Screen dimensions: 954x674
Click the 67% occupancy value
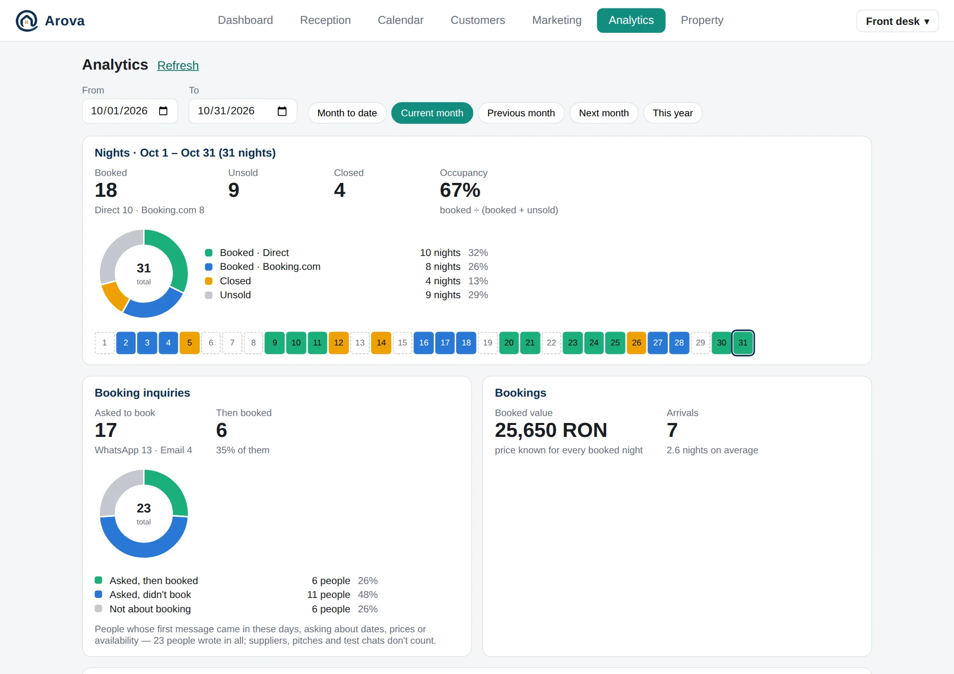point(460,190)
